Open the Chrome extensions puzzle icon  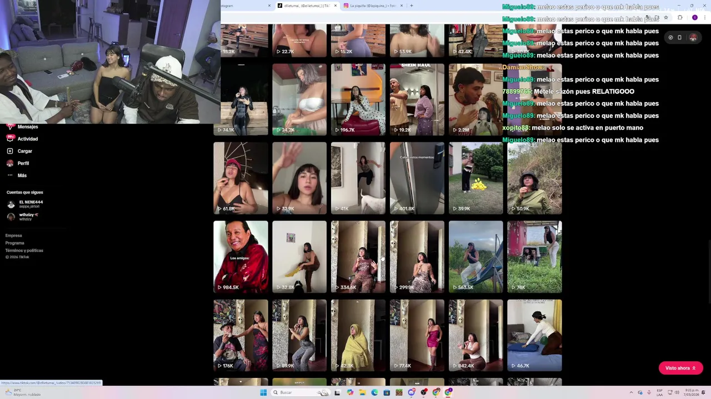pos(680,17)
